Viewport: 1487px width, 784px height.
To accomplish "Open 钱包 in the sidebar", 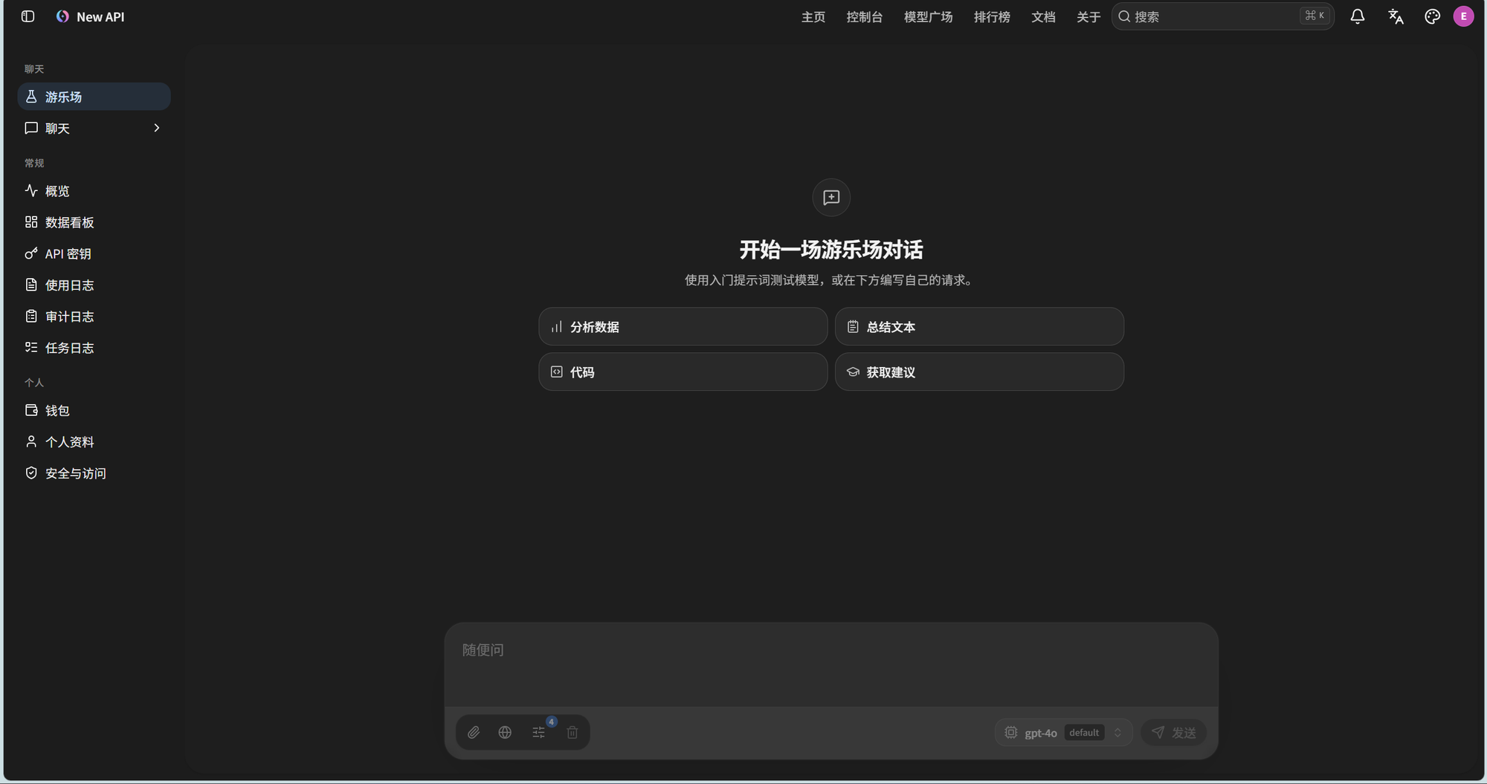I will [94, 410].
